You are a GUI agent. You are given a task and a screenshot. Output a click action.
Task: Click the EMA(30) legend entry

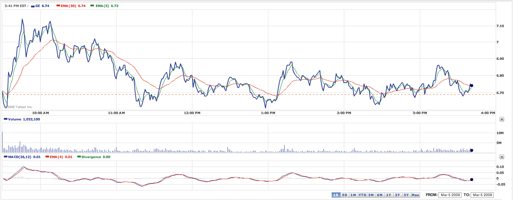click(x=73, y=6)
